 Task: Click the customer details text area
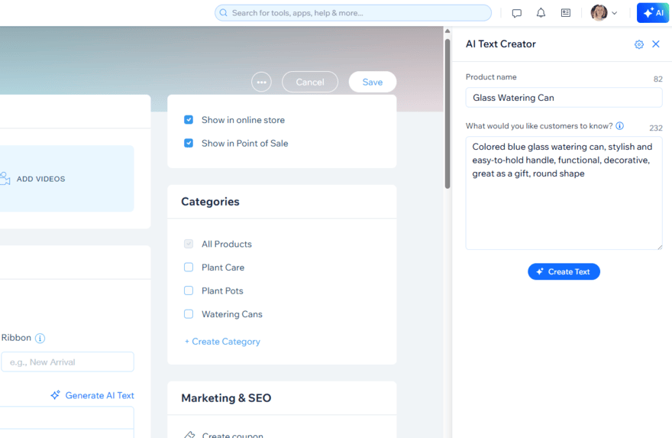click(564, 193)
